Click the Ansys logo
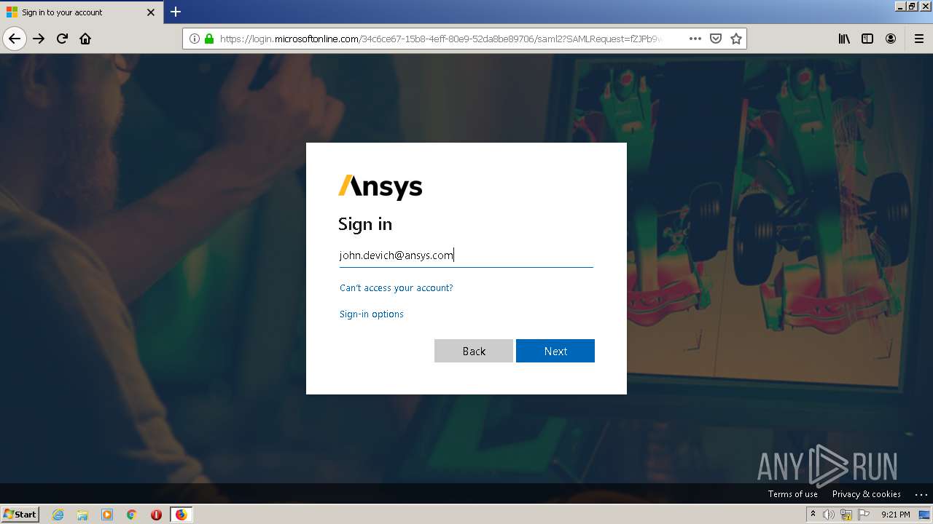The height and width of the screenshot is (524, 933). coord(380,187)
